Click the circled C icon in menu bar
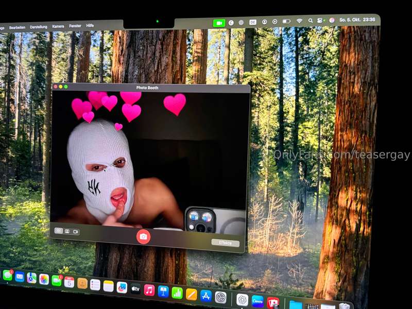The height and width of the screenshot is (309, 412). [x=231, y=23]
